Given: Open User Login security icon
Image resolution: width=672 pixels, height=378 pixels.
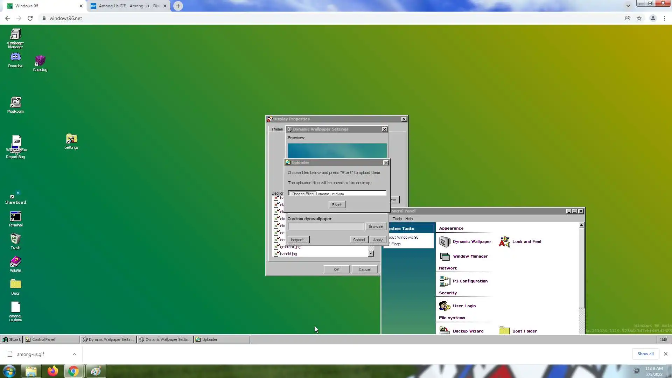Looking at the screenshot, I should [x=445, y=306].
